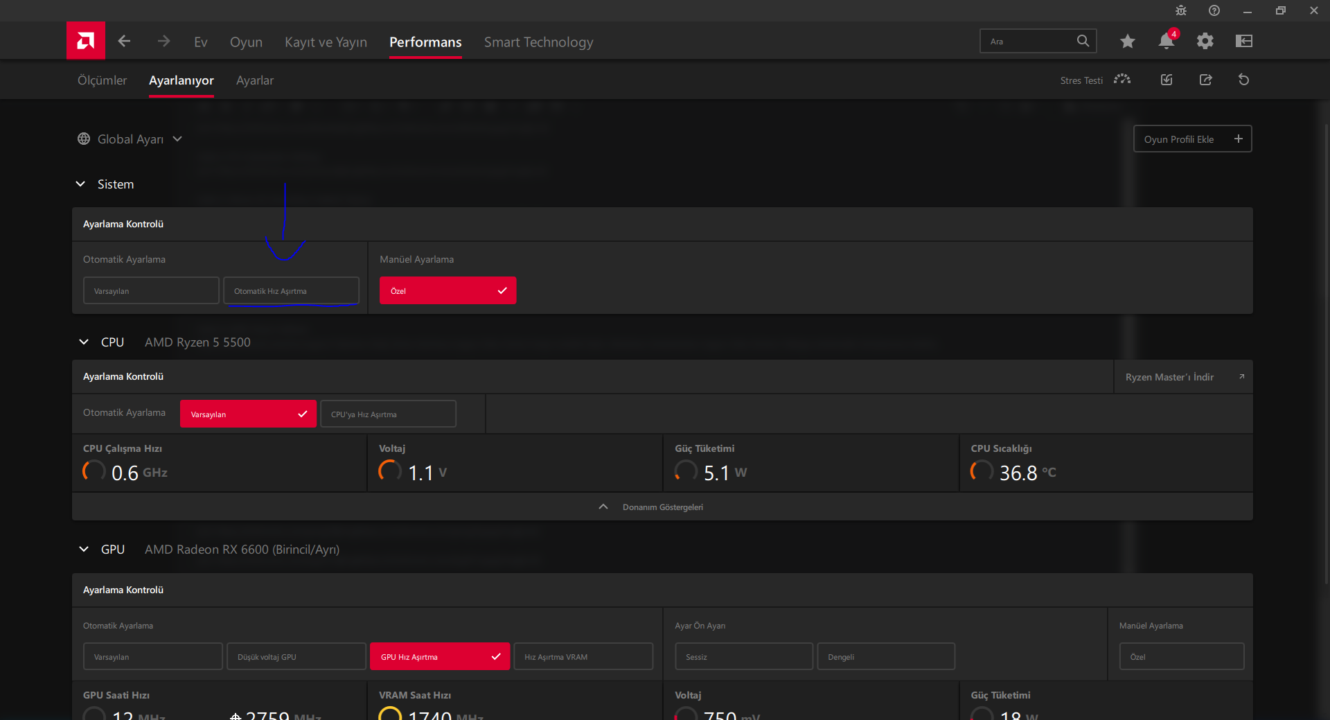Enable Otomatik Hız Aşırtma option

click(x=291, y=290)
